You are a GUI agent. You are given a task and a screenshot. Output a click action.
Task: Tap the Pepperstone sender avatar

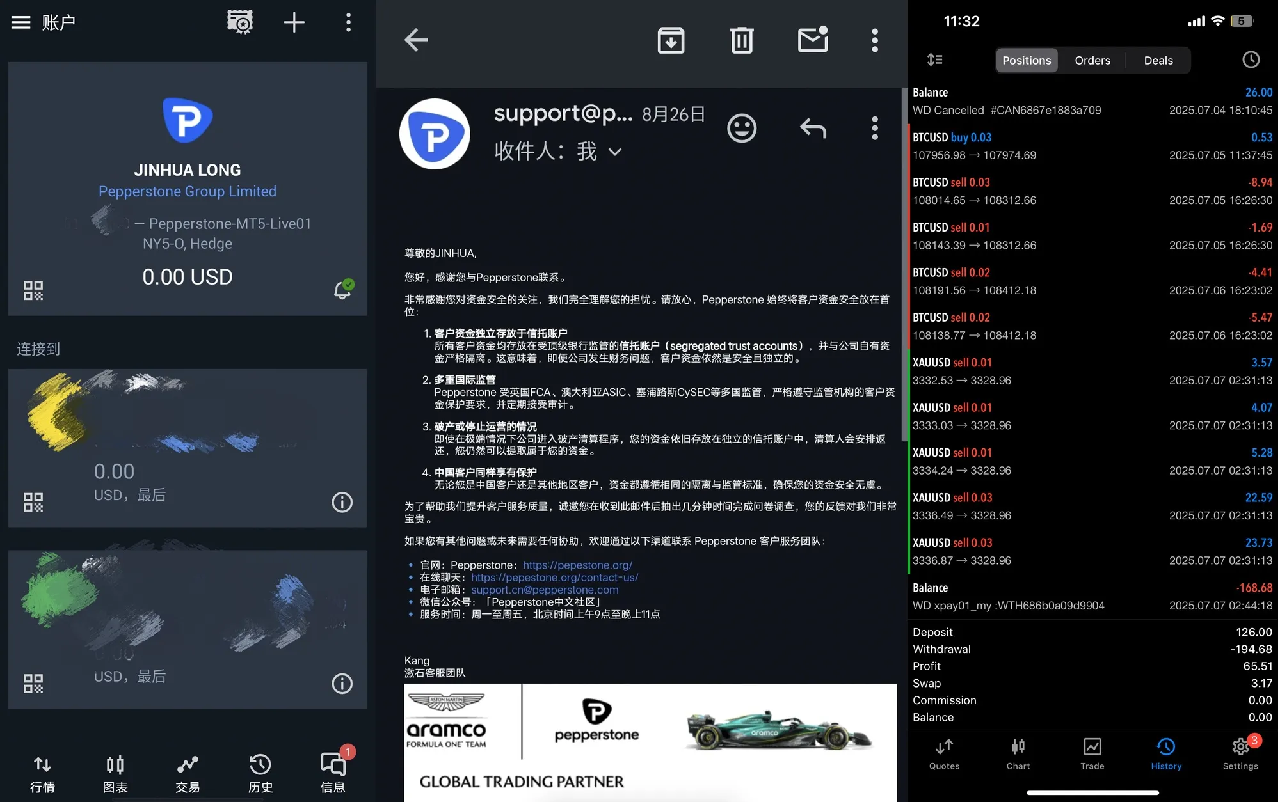435,134
